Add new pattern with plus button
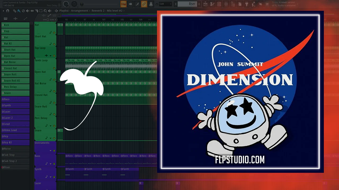Screen dimensions: 339x190 [x=199, y=4]
